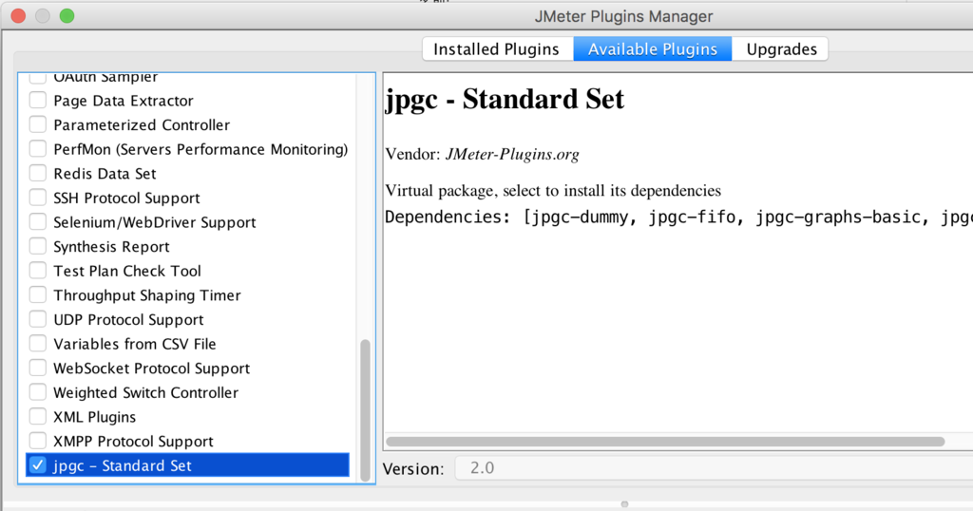Click the description pane horizontal scrollbar

point(665,442)
